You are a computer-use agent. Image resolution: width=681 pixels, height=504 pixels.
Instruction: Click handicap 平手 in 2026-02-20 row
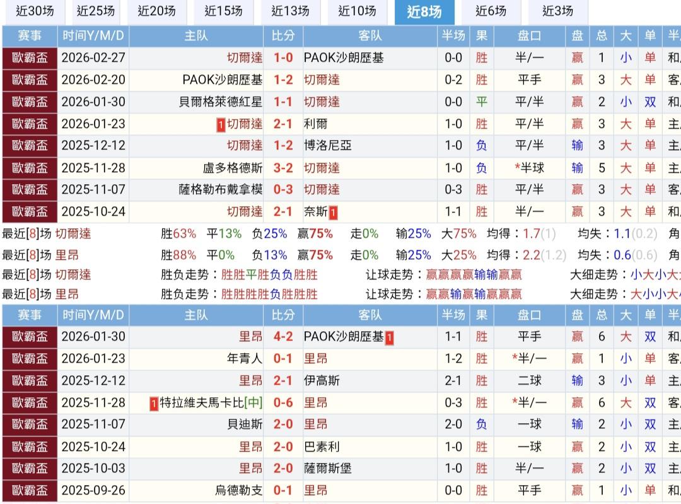(x=530, y=80)
